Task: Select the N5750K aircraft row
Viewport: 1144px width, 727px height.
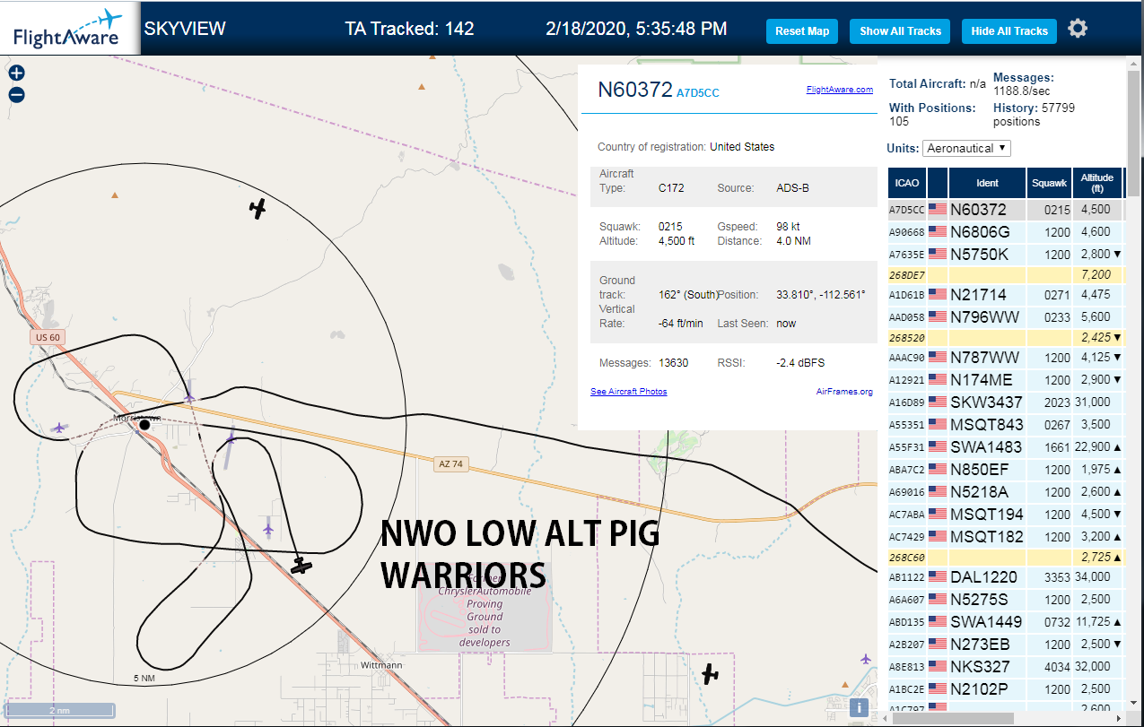Action: pos(1005,254)
